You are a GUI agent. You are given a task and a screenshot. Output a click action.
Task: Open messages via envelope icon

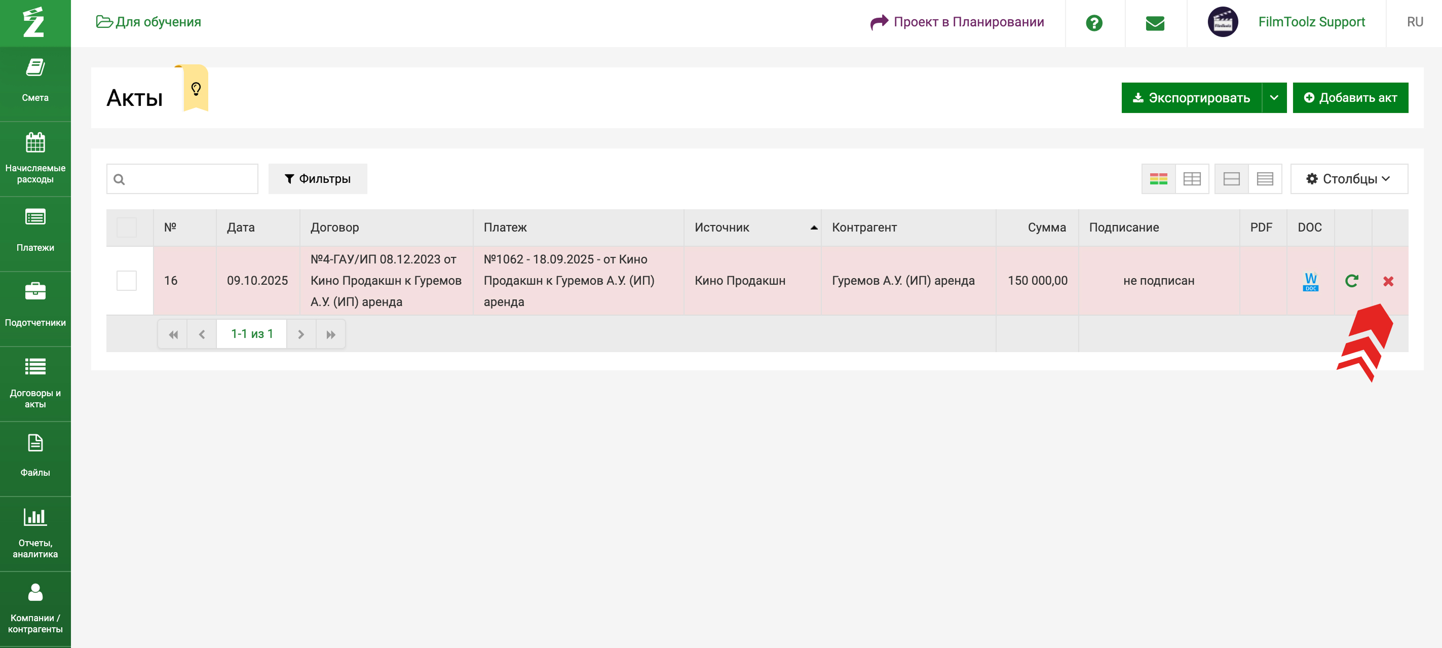click(1154, 23)
